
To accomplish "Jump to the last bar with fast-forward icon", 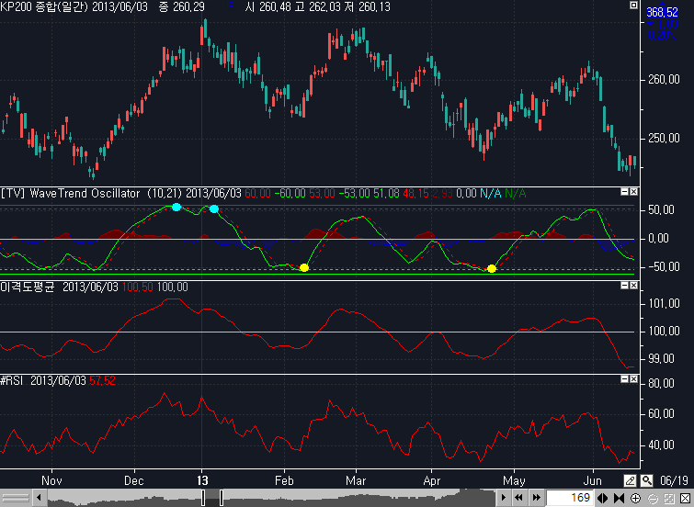I will pyautogui.click(x=535, y=498).
